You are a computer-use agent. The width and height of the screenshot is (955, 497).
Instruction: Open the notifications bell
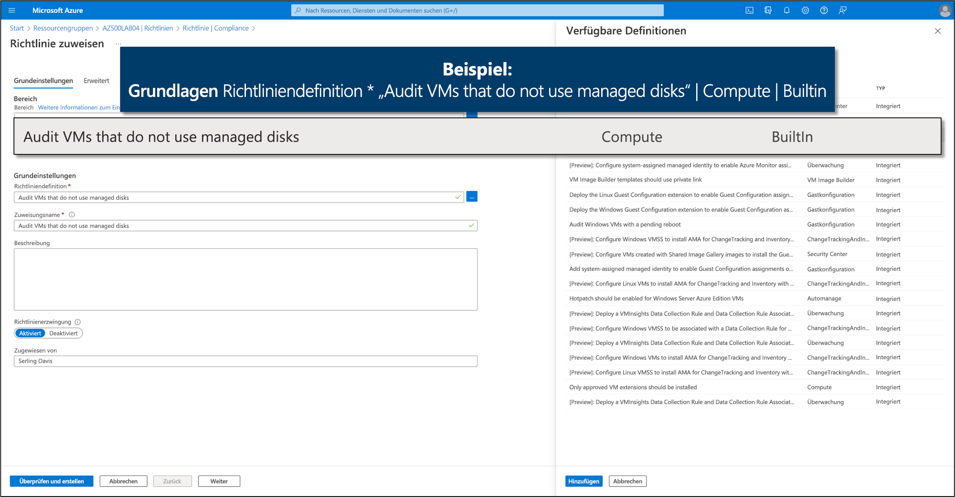tap(786, 11)
